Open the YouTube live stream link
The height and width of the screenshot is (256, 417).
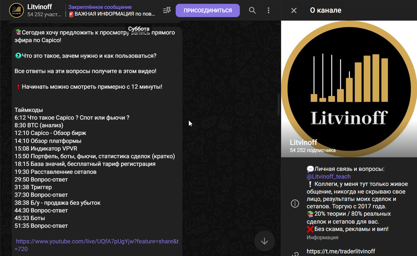(x=97, y=245)
